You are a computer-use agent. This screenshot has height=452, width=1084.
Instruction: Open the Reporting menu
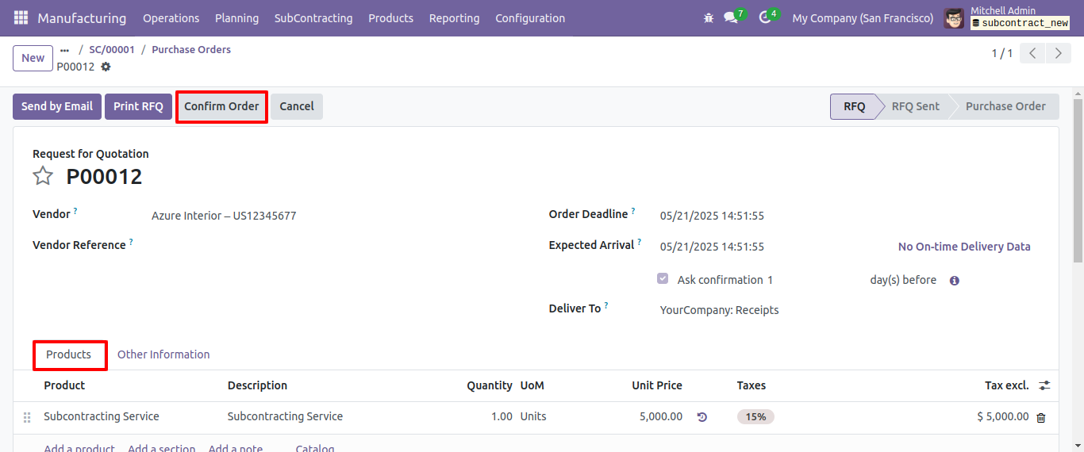pyautogui.click(x=454, y=17)
